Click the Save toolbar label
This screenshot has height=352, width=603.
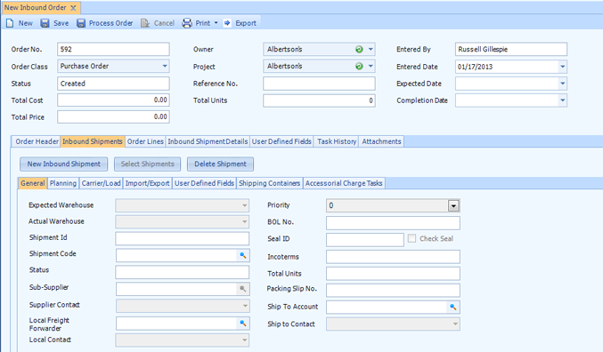point(61,23)
